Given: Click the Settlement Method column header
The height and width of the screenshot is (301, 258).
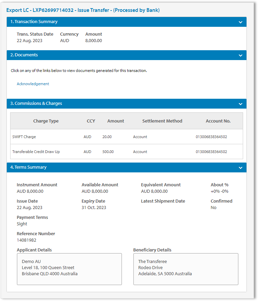Looking at the screenshot, I should (162, 121).
